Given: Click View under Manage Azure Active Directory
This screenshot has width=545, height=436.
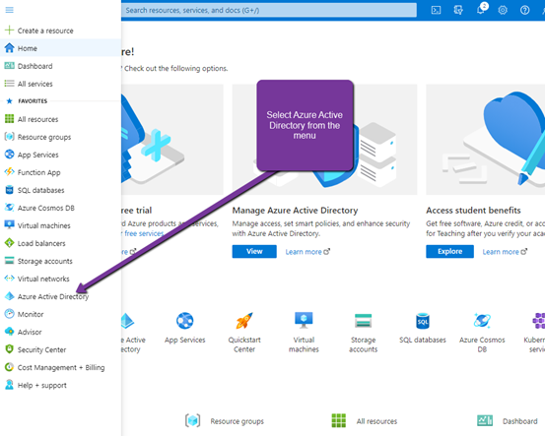Looking at the screenshot, I should point(254,251).
